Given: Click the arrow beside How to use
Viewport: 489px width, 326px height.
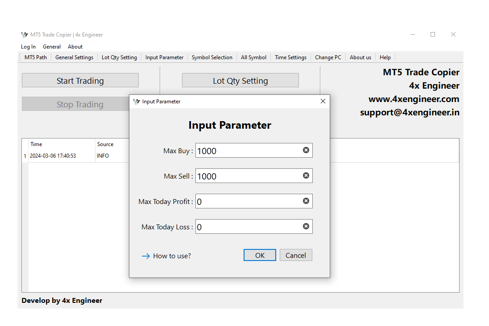Looking at the screenshot, I should point(145,256).
